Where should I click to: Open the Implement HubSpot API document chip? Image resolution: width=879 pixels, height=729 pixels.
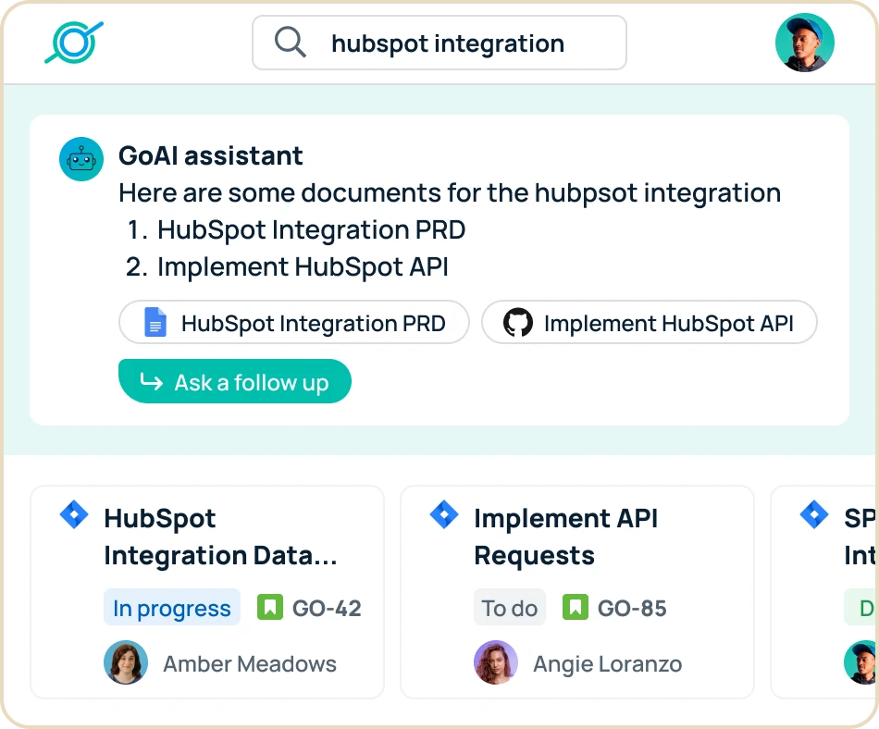click(649, 322)
